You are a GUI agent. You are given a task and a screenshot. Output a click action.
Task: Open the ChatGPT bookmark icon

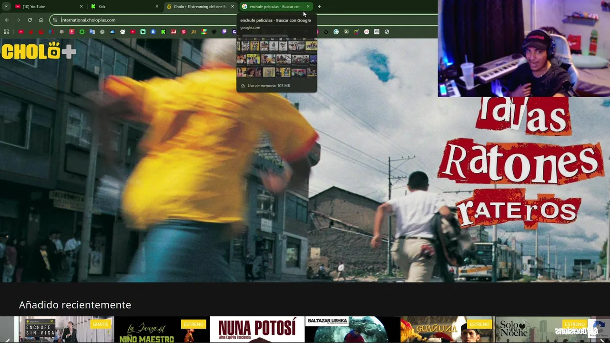point(102,32)
